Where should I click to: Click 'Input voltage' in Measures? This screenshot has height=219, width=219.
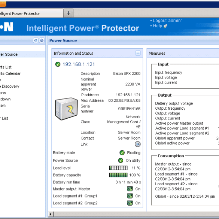click(x=166, y=77)
